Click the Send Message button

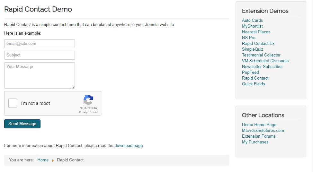tap(22, 124)
